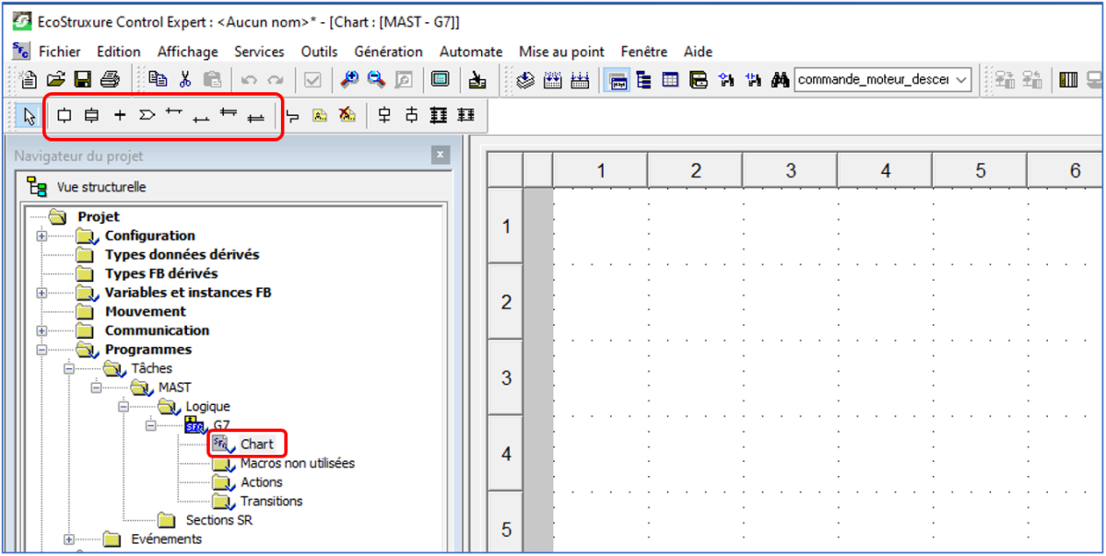1106x556 pixels.
Task: Click the Undo arrow icon
Action: (249, 80)
